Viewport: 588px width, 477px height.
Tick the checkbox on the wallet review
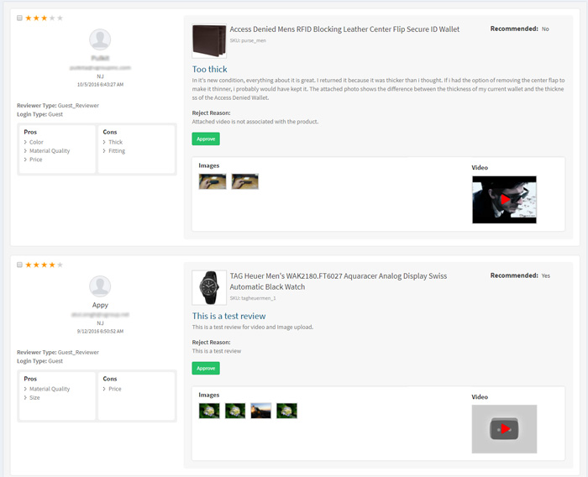click(x=19, y=18)
